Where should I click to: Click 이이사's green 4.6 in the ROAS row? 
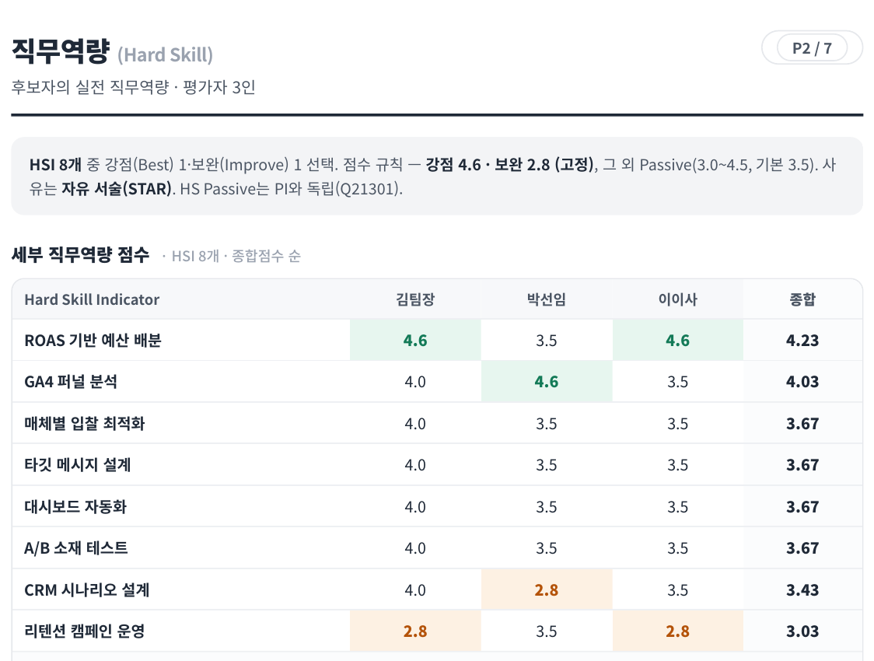pyautogui.click(x=678, y=341)
